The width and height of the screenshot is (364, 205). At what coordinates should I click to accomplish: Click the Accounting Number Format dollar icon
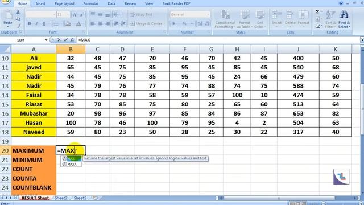(173, 23)
